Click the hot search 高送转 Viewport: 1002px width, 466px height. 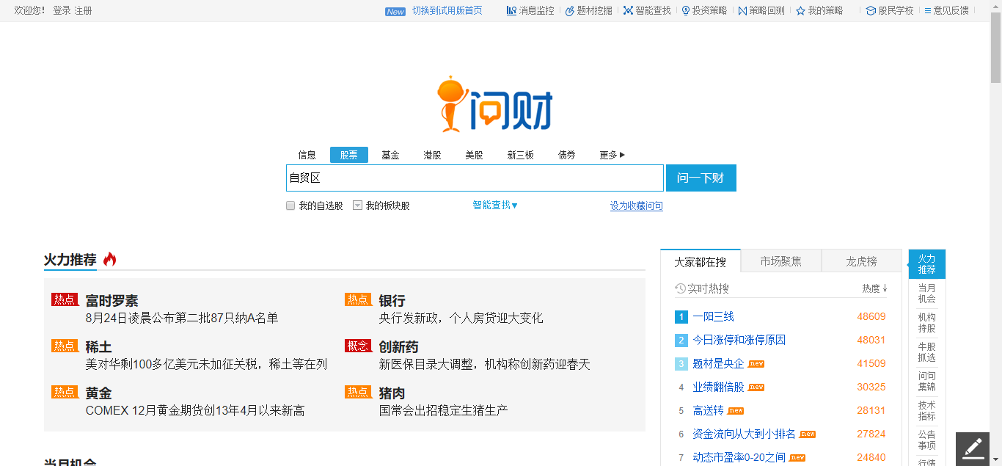[x=709, y=410]
